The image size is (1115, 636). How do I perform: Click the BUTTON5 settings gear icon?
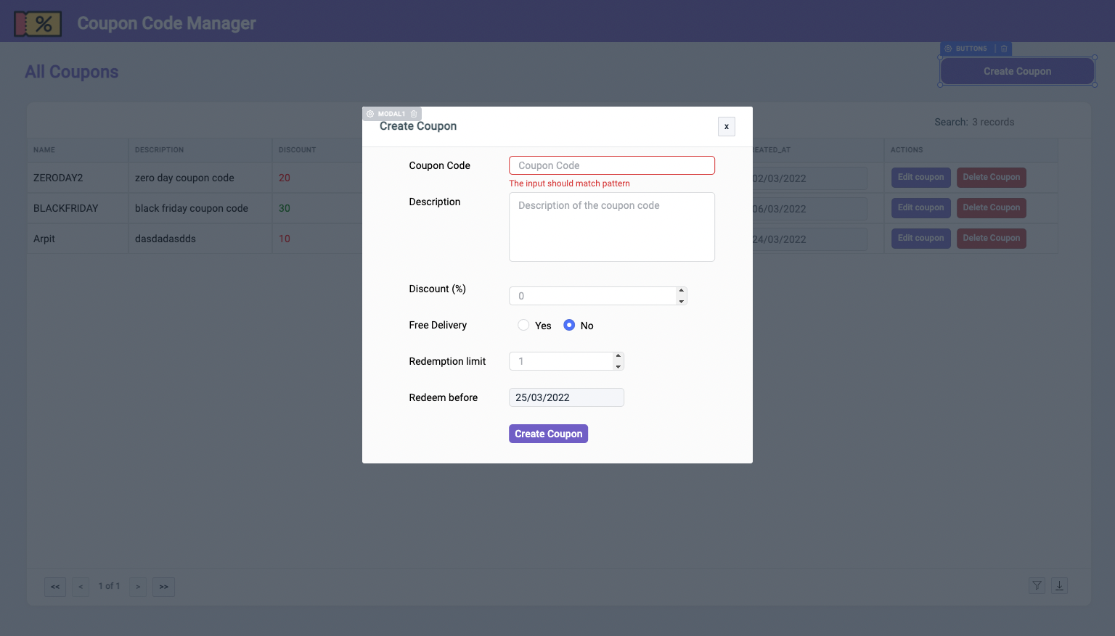(948, 49)
